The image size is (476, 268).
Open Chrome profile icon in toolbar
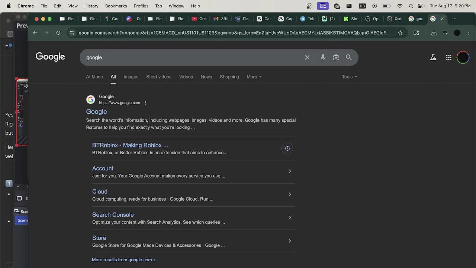coord(457,33)
